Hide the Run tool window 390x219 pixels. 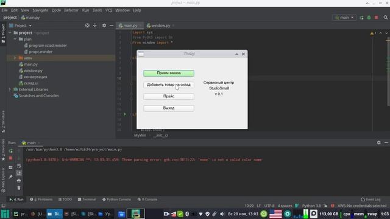click(386, 142)
